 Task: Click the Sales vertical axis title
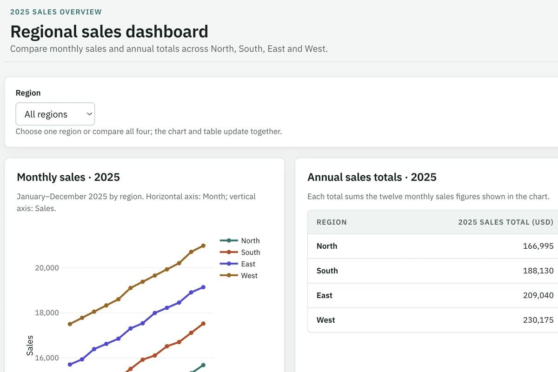coord(30,345)
